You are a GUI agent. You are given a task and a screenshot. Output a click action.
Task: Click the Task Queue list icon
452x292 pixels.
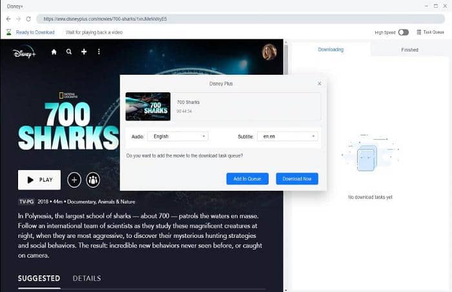pos(419,32)
